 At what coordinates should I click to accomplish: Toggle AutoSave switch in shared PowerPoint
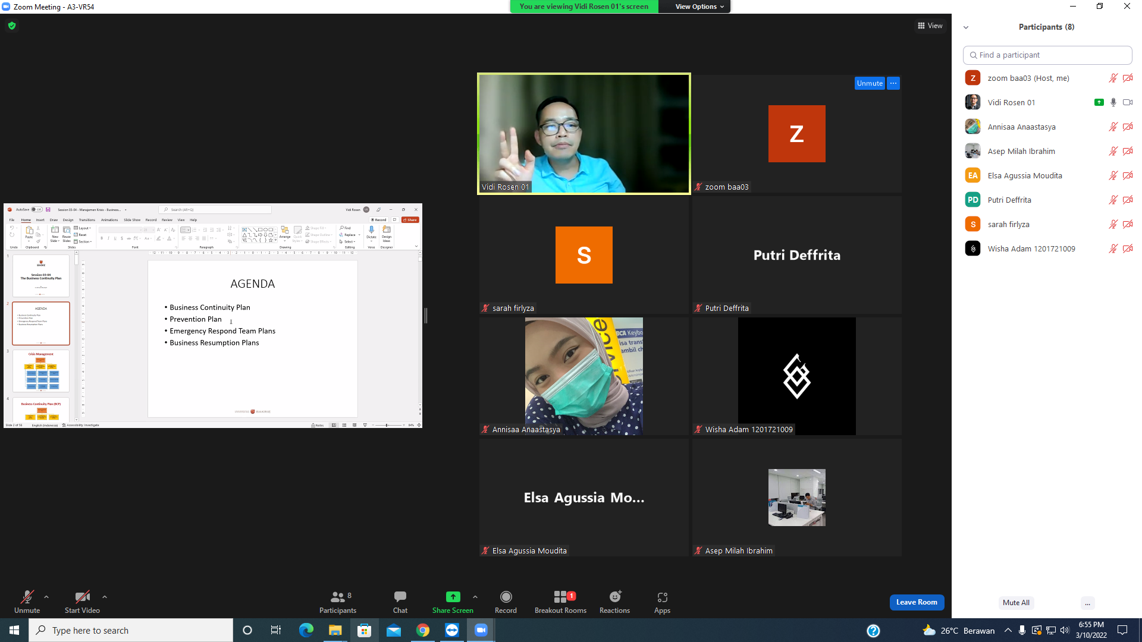tap(36, 210)
